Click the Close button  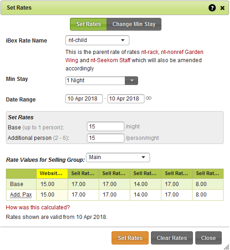coord(209,238)
